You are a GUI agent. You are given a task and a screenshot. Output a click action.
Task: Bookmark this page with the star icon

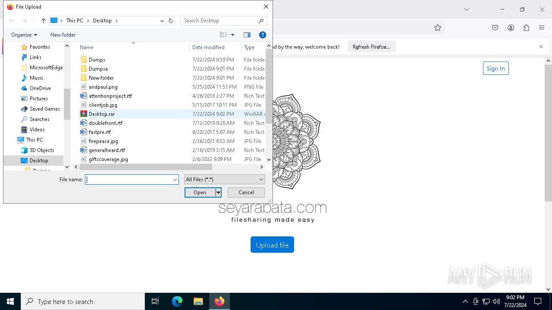pos(438,28)
